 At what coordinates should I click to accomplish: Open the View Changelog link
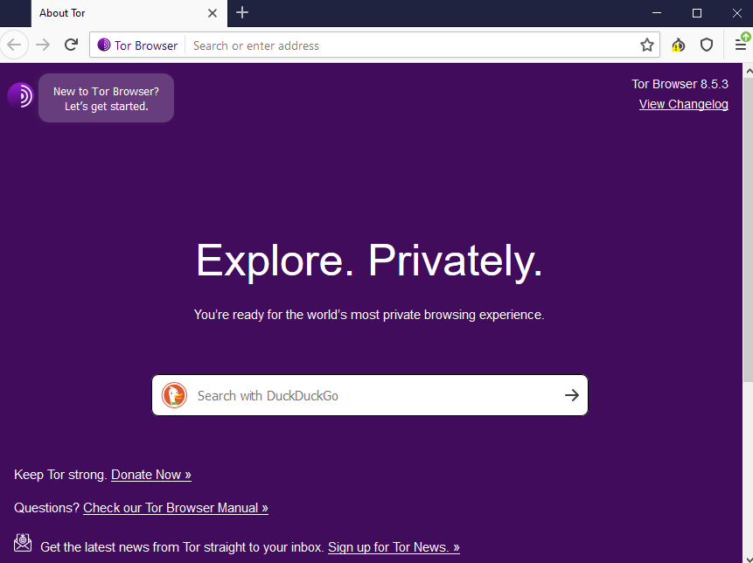pyautogui.click(x=683, y=104)
